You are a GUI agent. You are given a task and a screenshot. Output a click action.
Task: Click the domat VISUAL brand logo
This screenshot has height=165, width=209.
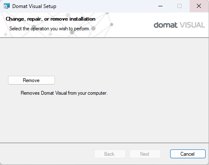pyautogui.click(x=179, y=25)
